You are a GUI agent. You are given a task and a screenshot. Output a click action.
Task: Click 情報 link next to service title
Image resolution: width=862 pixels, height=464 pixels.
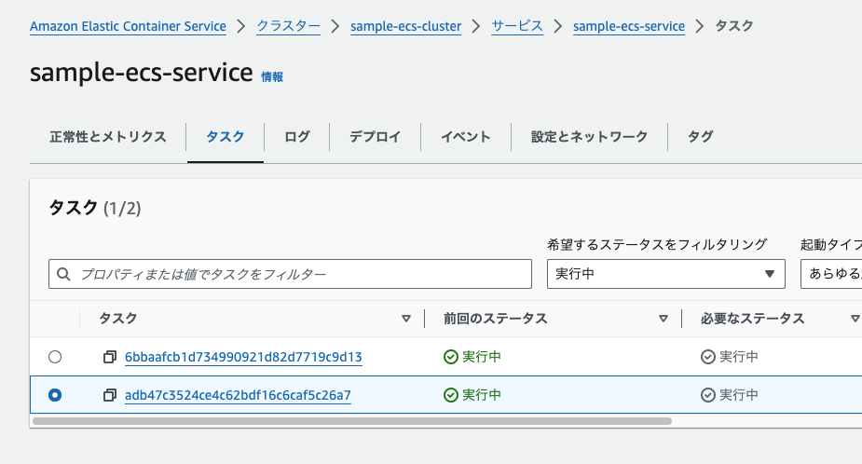[272, 77]
